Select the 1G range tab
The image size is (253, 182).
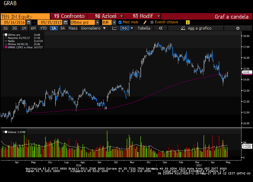(x=5, y=28)
